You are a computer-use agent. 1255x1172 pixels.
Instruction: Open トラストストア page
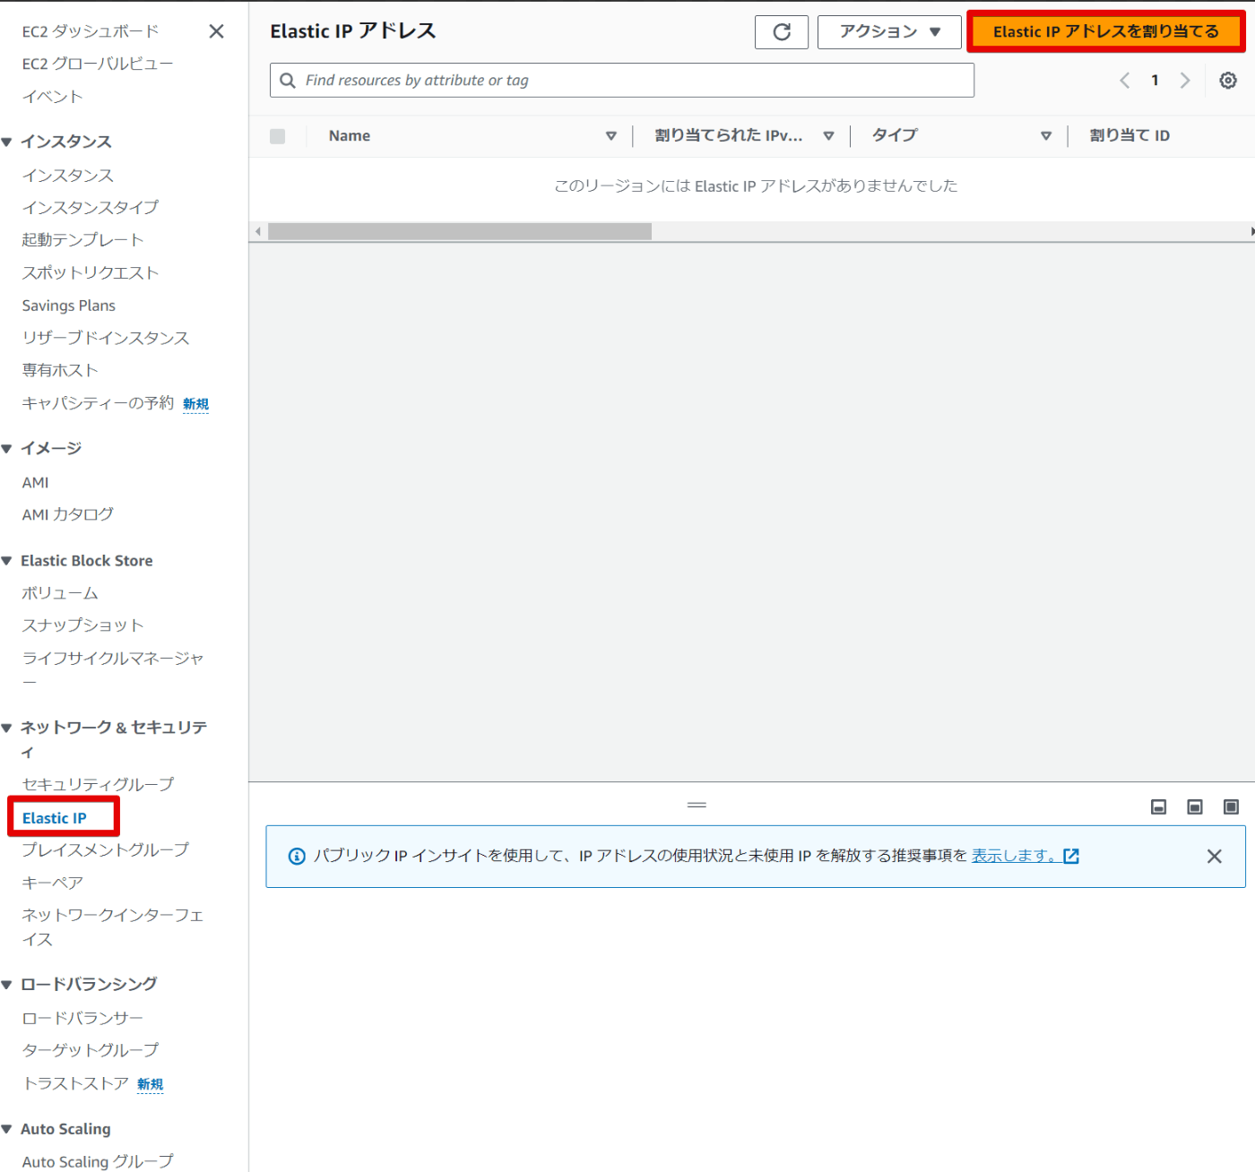pyautogui.click(x=75, y=1084)
